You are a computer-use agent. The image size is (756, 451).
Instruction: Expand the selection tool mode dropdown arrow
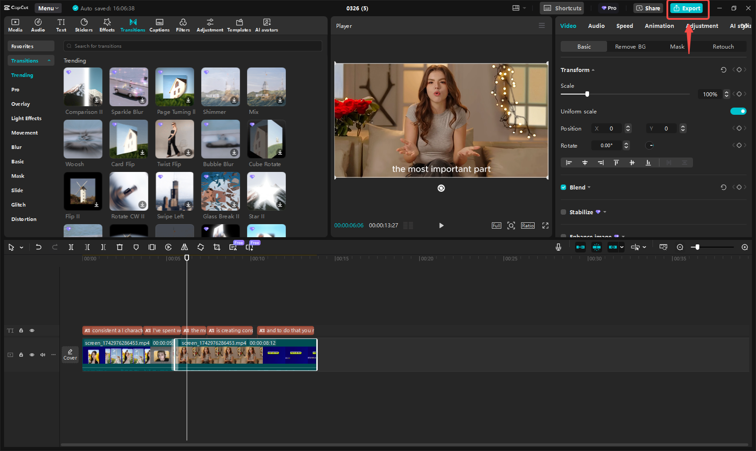click(x=22, y=248)
